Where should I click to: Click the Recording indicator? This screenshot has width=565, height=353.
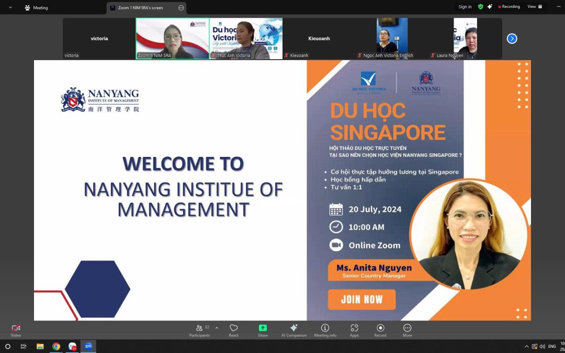coord(509,6)
